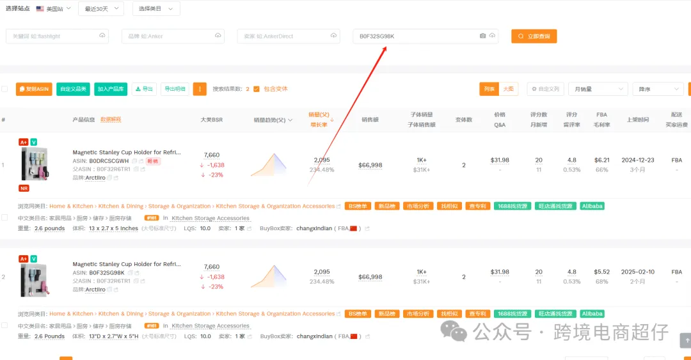Toggle the select-all checkbox in toolbar
The image size is (691, 360).
coord(4,89)
